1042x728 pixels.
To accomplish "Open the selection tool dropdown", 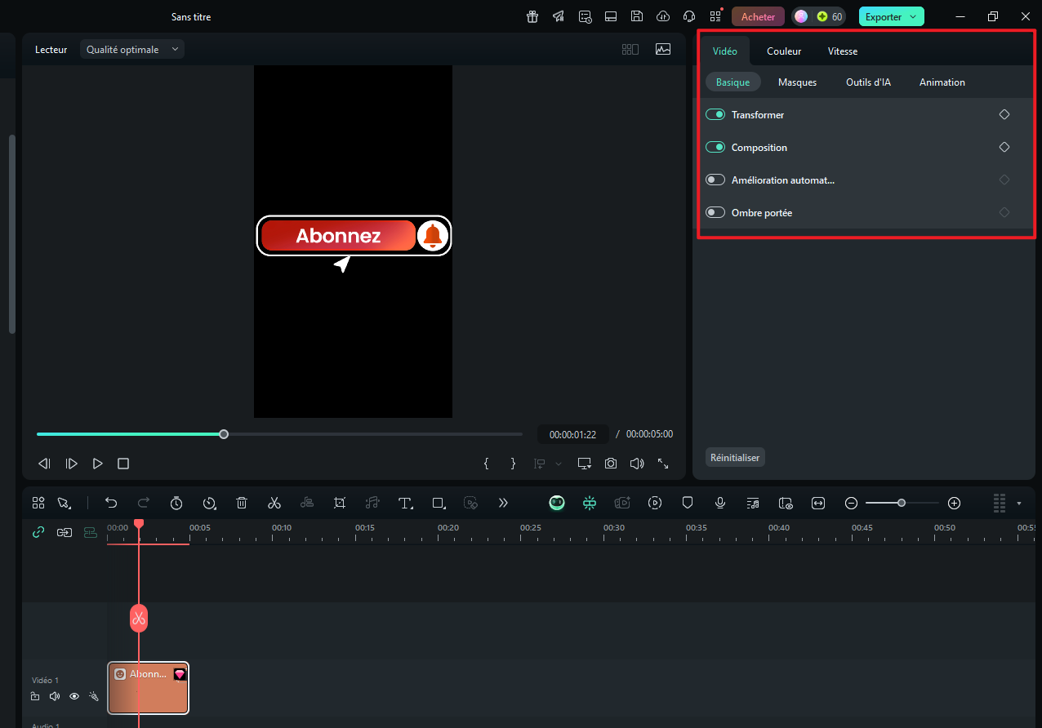I will 64,503.
